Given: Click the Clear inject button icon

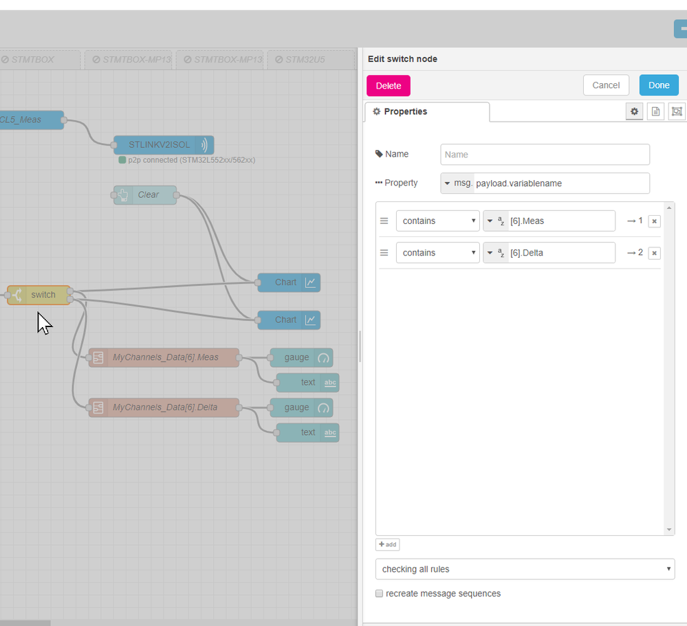Looking at the screenshot, I should tap(123, 194).
